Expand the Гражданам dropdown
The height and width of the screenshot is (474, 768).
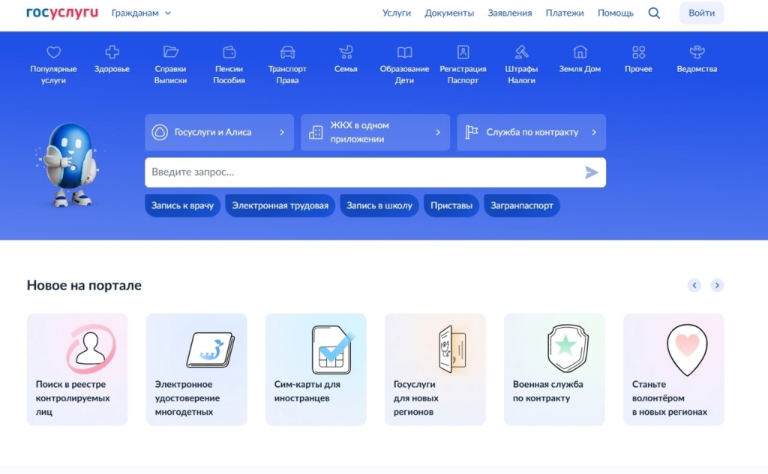pyautogui.click(x=141, y=13)
